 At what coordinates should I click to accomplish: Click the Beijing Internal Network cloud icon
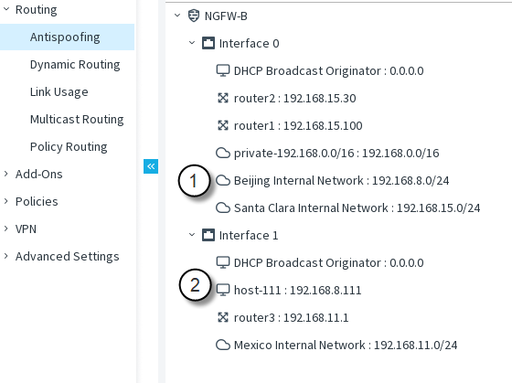click(x=223, y=180)
